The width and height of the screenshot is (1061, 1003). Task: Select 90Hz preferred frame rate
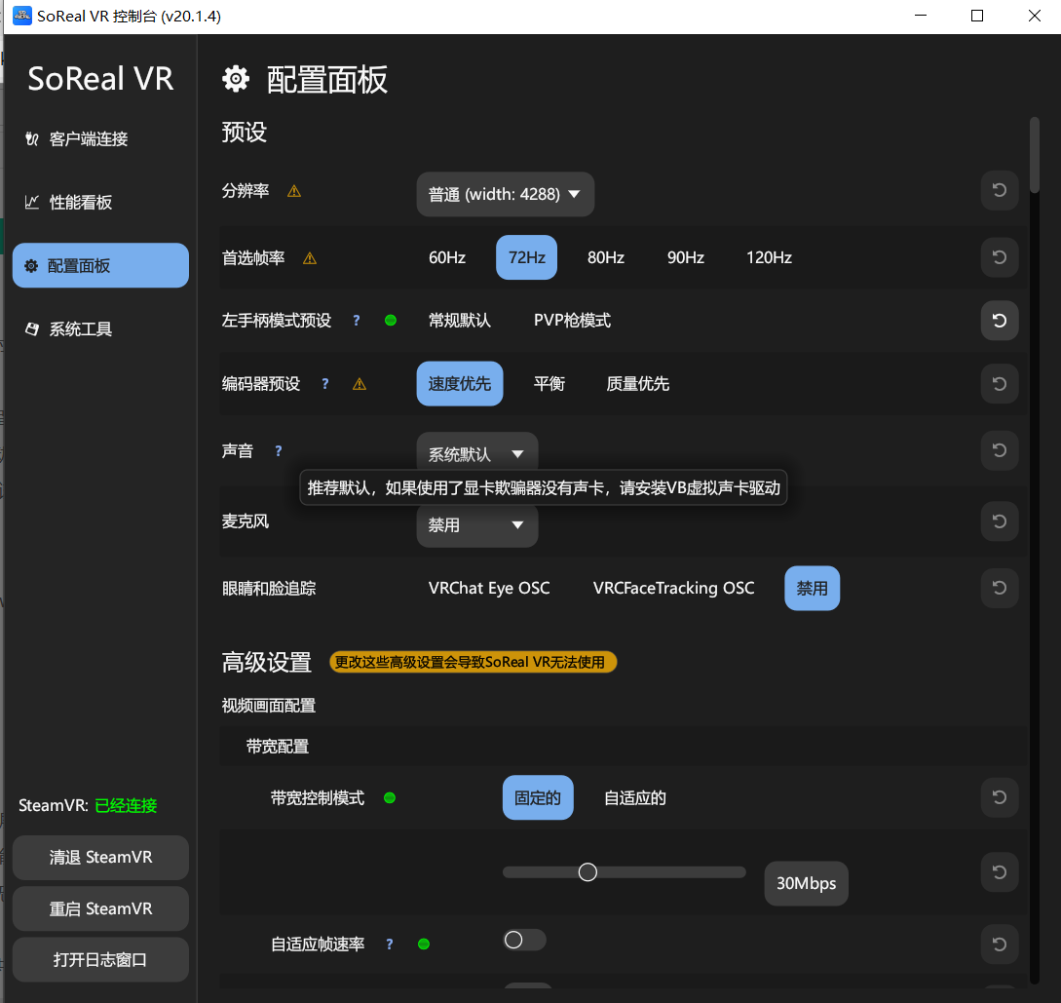pyautogui.click(x=686, y=257)
